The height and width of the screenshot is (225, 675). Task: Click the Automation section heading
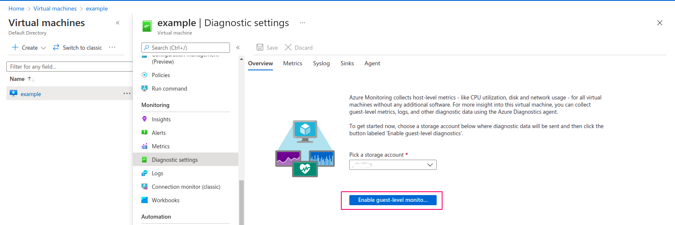[x=156, y=217]
